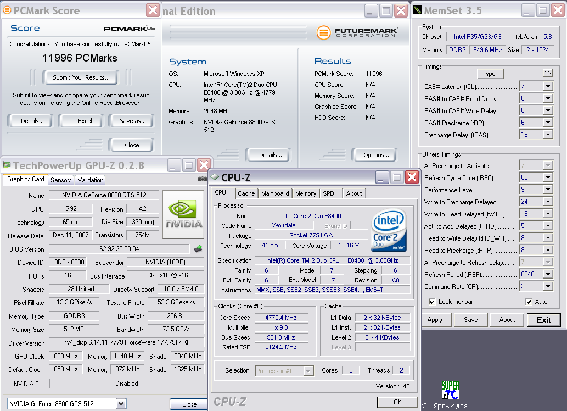The image size is (567, 411).
Task: Open the RAS# to CAS# Read Delay dropdown
Action: coord(548,98)
